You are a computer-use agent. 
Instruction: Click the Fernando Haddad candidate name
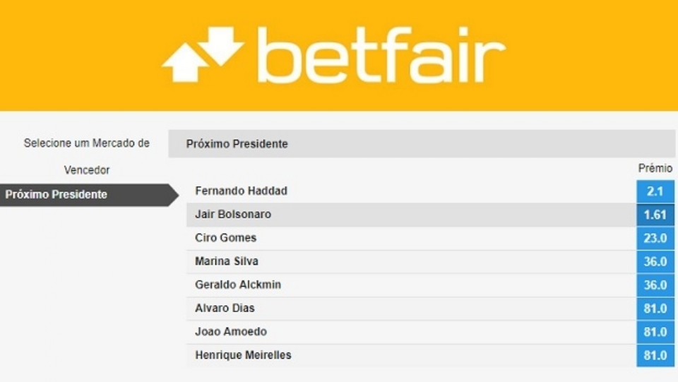click(241, 191)
